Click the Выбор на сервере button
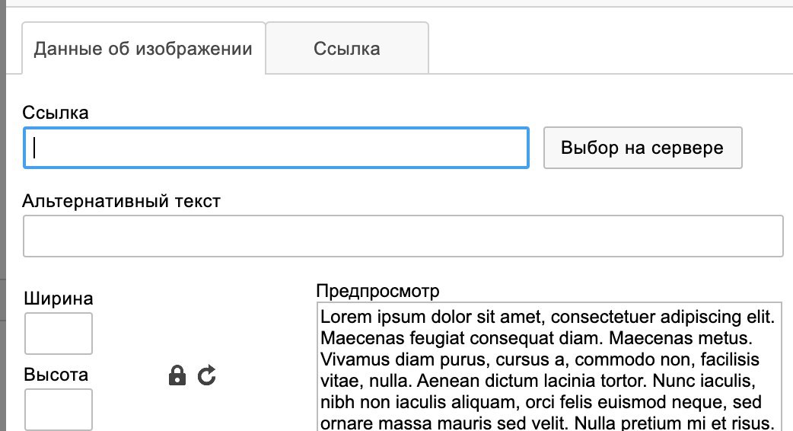This screenshot has width=793, height=431. pos(643,148)
